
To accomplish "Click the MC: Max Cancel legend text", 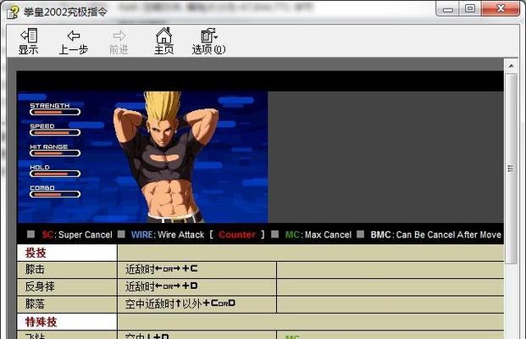I will [x=318, y=235].
